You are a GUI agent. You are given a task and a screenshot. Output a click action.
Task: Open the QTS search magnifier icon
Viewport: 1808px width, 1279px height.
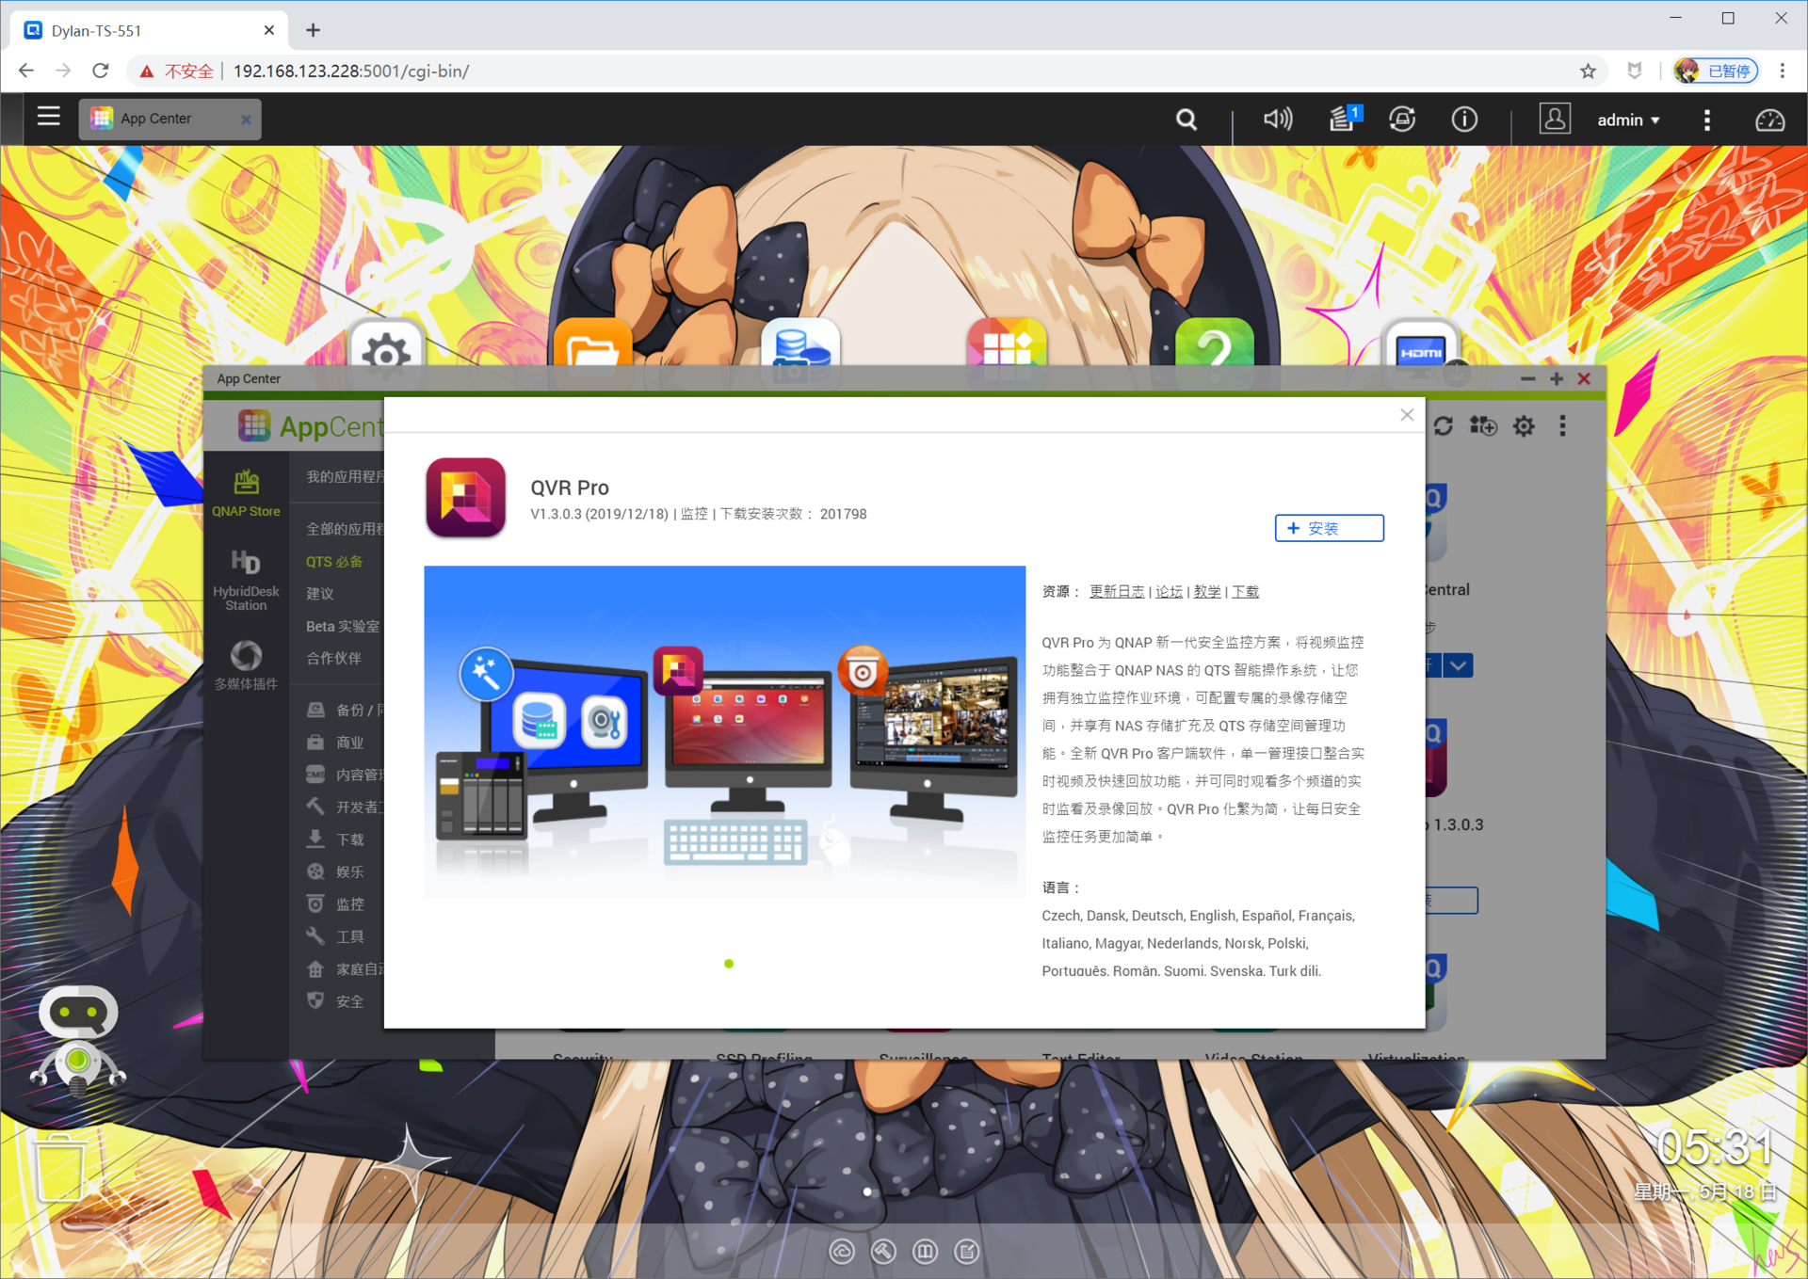[x=1186, y=120]
